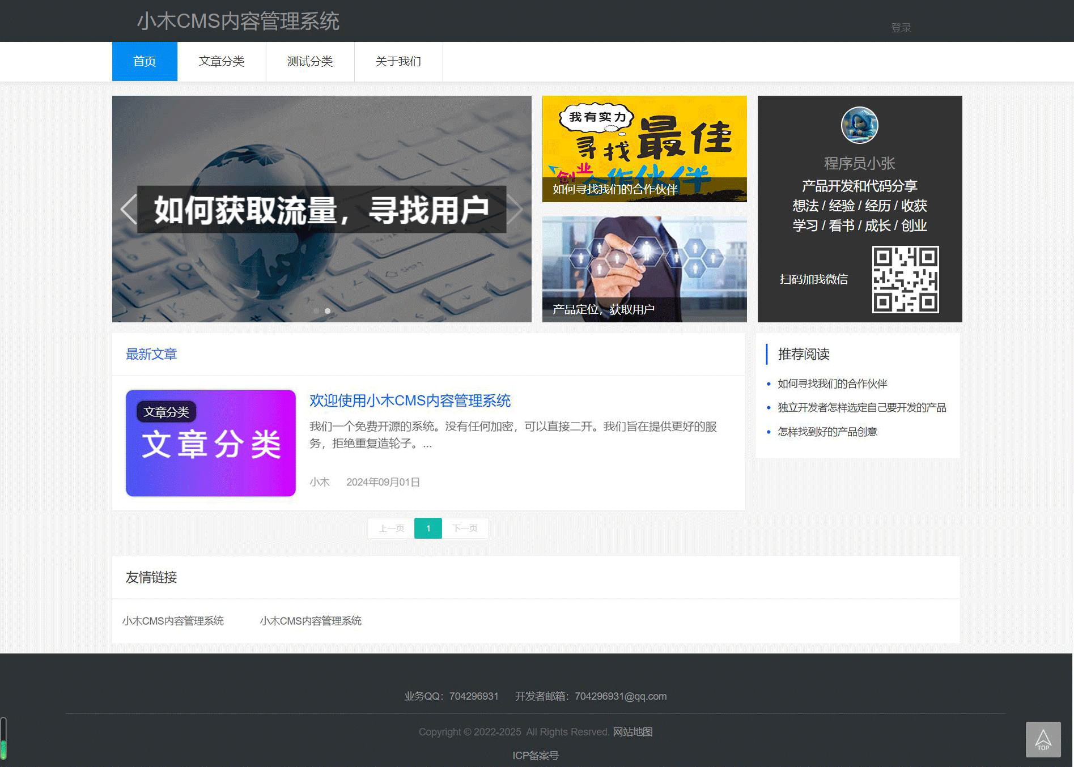Click the 程序员小张 avatar image
Viewport: 1074px width, 767px height.
(859, 125)
